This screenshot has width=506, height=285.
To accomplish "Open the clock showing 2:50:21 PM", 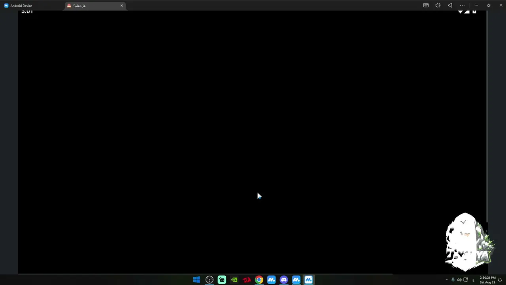I will pos(487,280).
